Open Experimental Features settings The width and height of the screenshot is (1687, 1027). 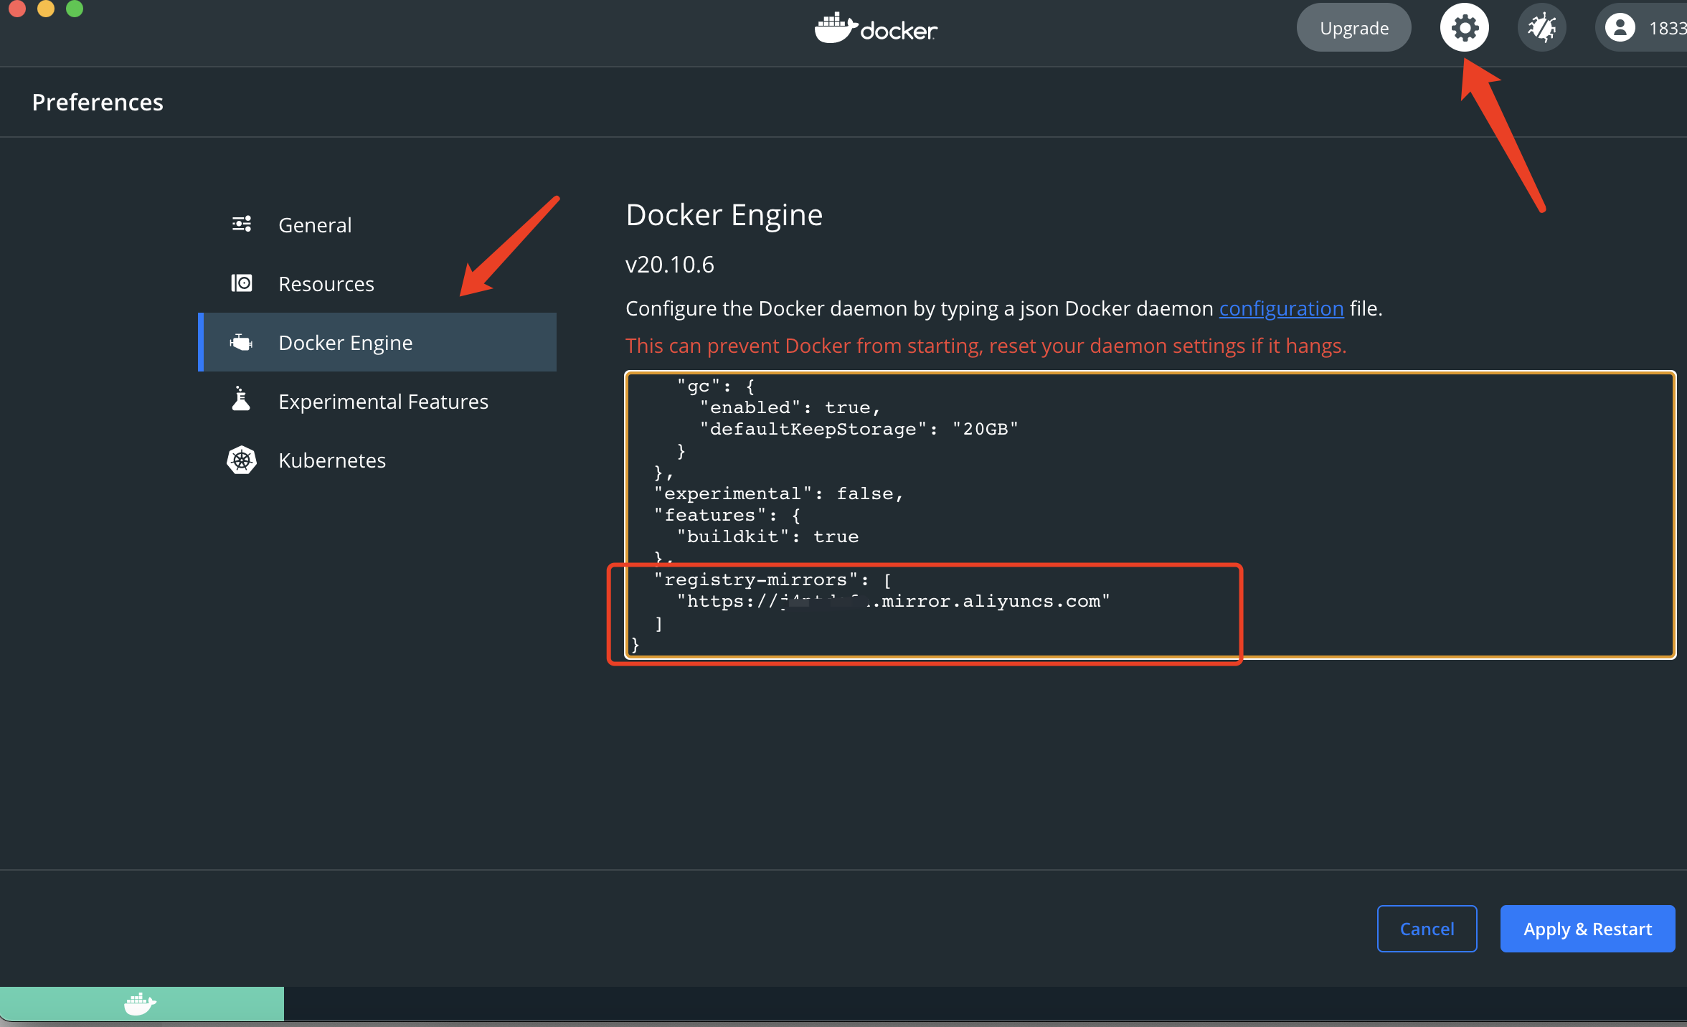377,401
